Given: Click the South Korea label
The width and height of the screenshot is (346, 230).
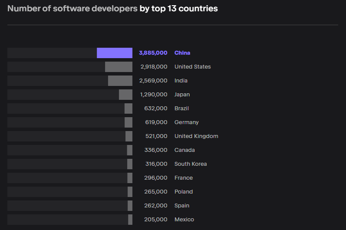Looking at the screenshot, I should pos(191,164).
